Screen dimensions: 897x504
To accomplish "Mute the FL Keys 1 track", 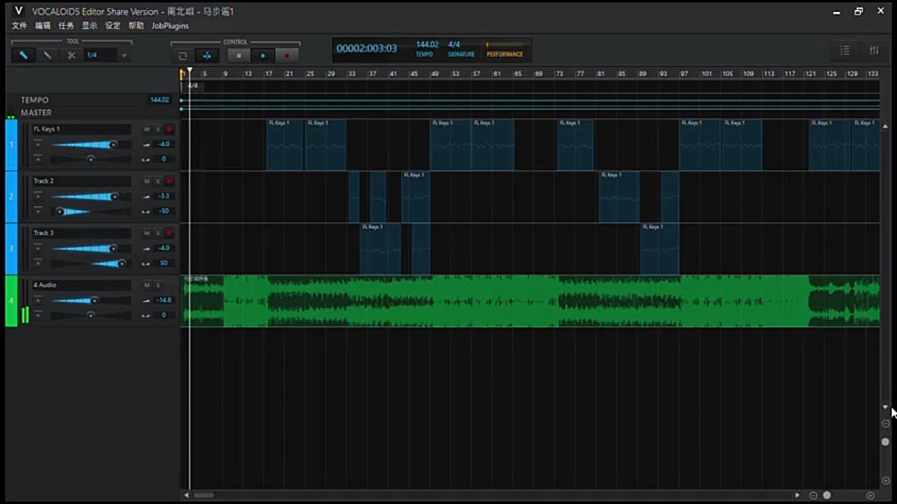I will tap(146, 129).
